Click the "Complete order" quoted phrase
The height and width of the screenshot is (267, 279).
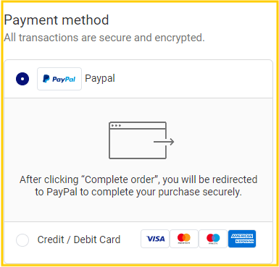120,179
